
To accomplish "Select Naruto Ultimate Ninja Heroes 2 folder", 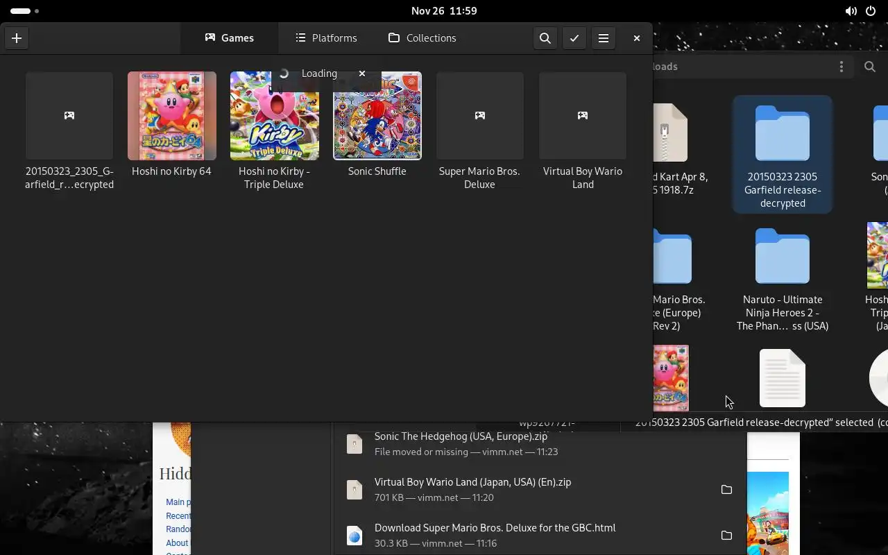I will pos(783,280).
